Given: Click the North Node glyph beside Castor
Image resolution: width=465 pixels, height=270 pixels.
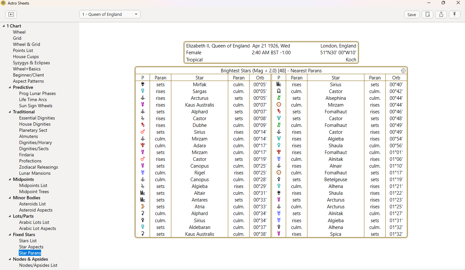Looking at the screenshot, I should coord(279,91).
